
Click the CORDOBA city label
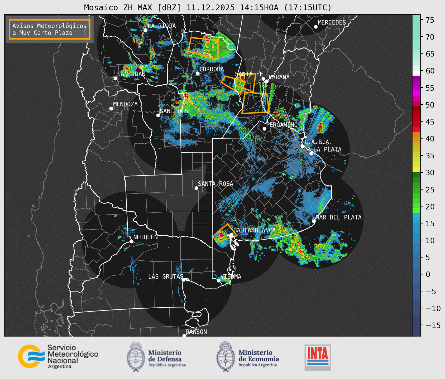(212, 69)
